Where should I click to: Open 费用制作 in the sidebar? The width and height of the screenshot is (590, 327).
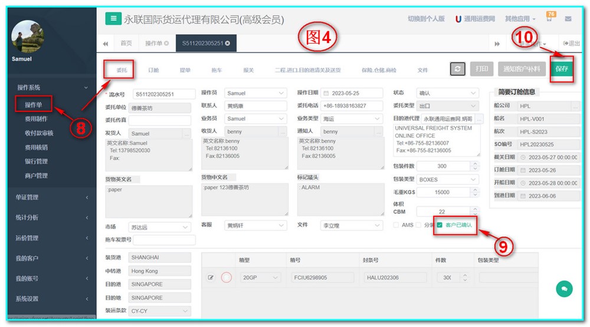[36, 119]
